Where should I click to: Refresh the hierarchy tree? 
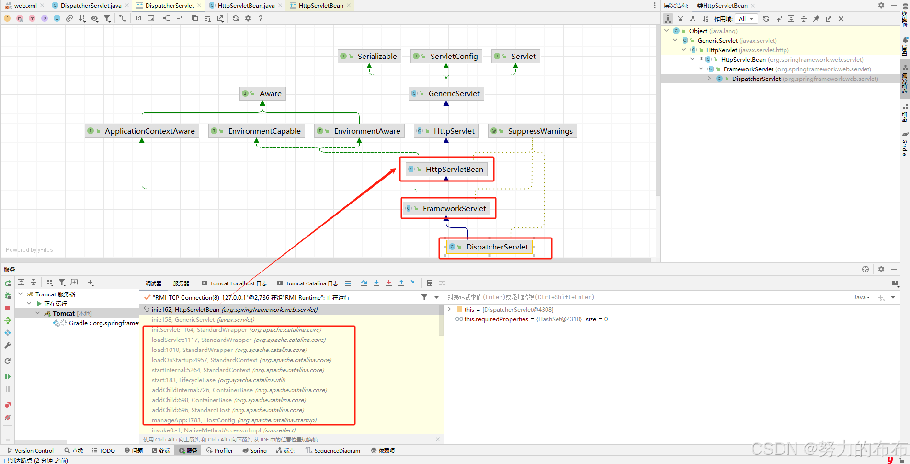click(x=766, y=19)
